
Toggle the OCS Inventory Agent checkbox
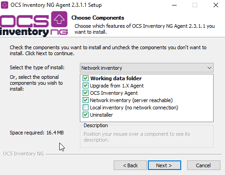coord(85,93)
